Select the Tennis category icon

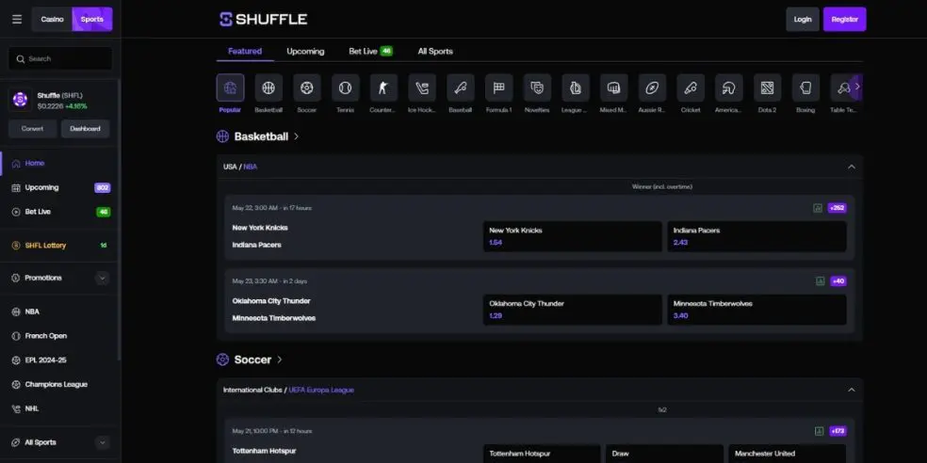click(345, 88)
